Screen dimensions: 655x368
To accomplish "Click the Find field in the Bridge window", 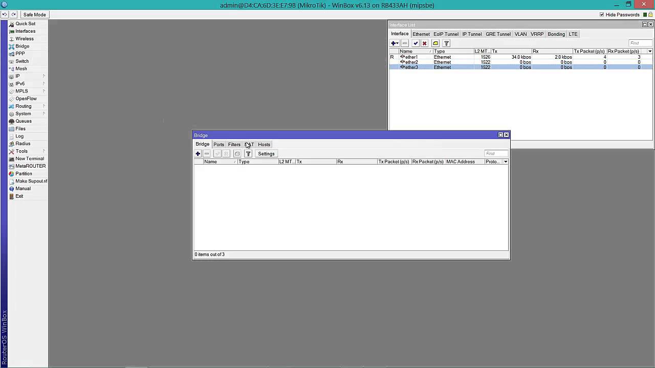I will [496, 154].
